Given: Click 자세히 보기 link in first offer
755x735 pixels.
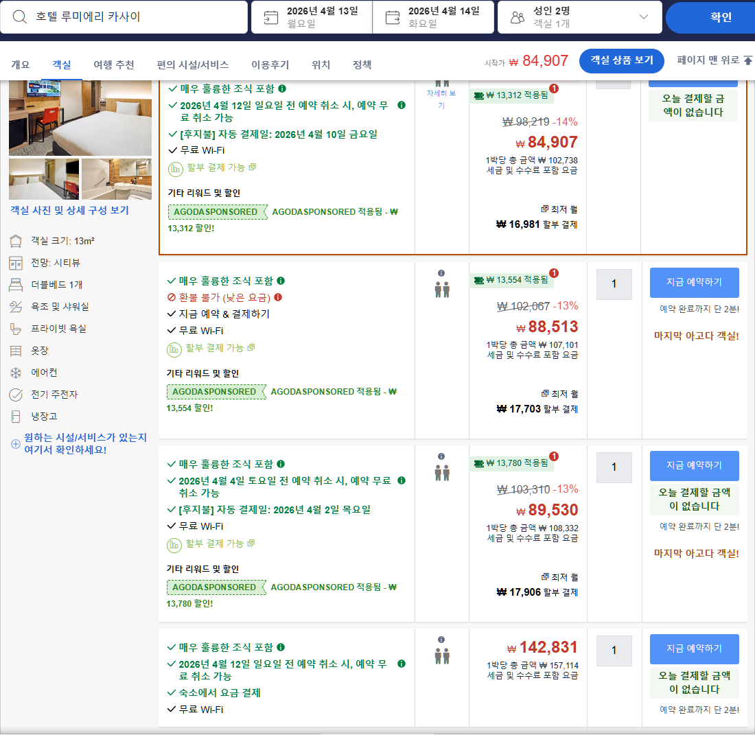Looking at the screenshot, I should click(441, 99).
